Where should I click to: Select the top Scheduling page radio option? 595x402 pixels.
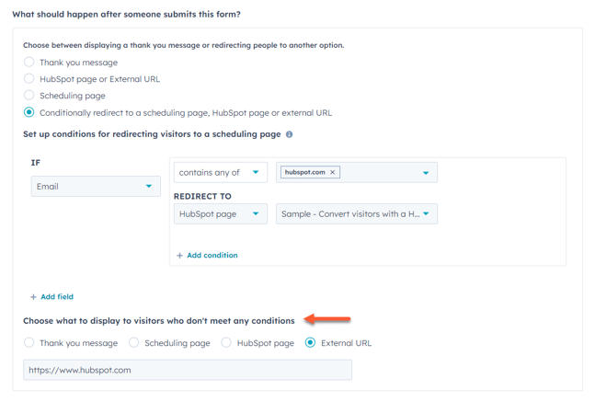pyautogui.click(x=29, y=96)
